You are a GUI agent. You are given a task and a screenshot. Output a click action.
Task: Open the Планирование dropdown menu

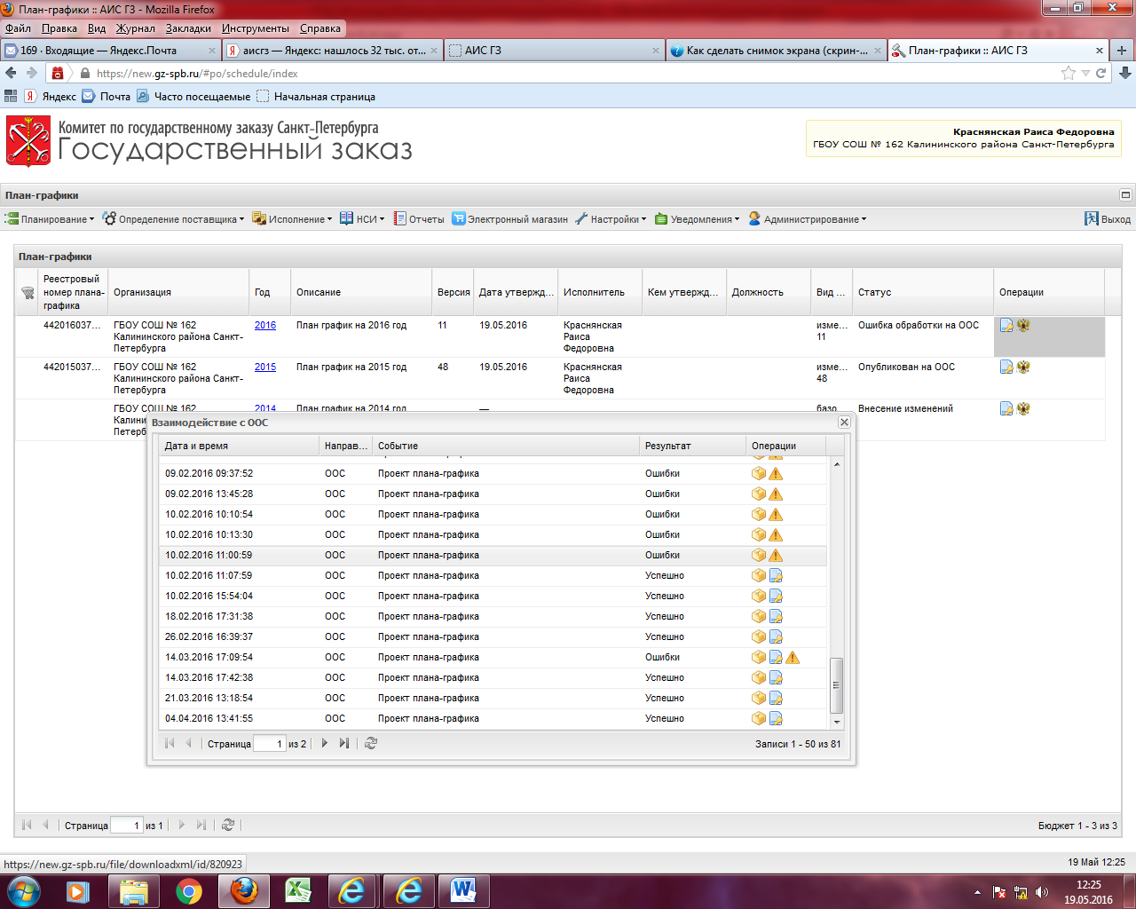pos(50,219)
